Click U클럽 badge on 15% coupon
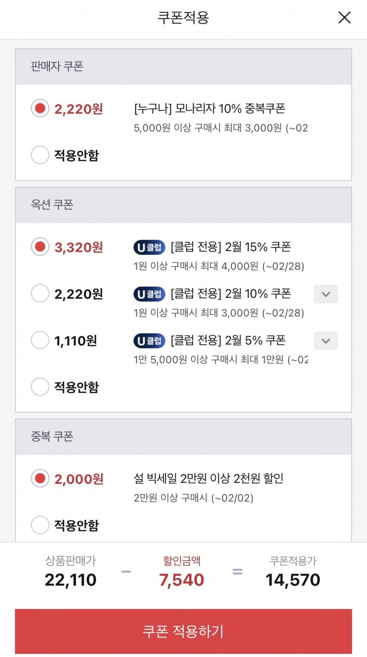This screenshot has width=367, height=657. click(x=149, y=247)
